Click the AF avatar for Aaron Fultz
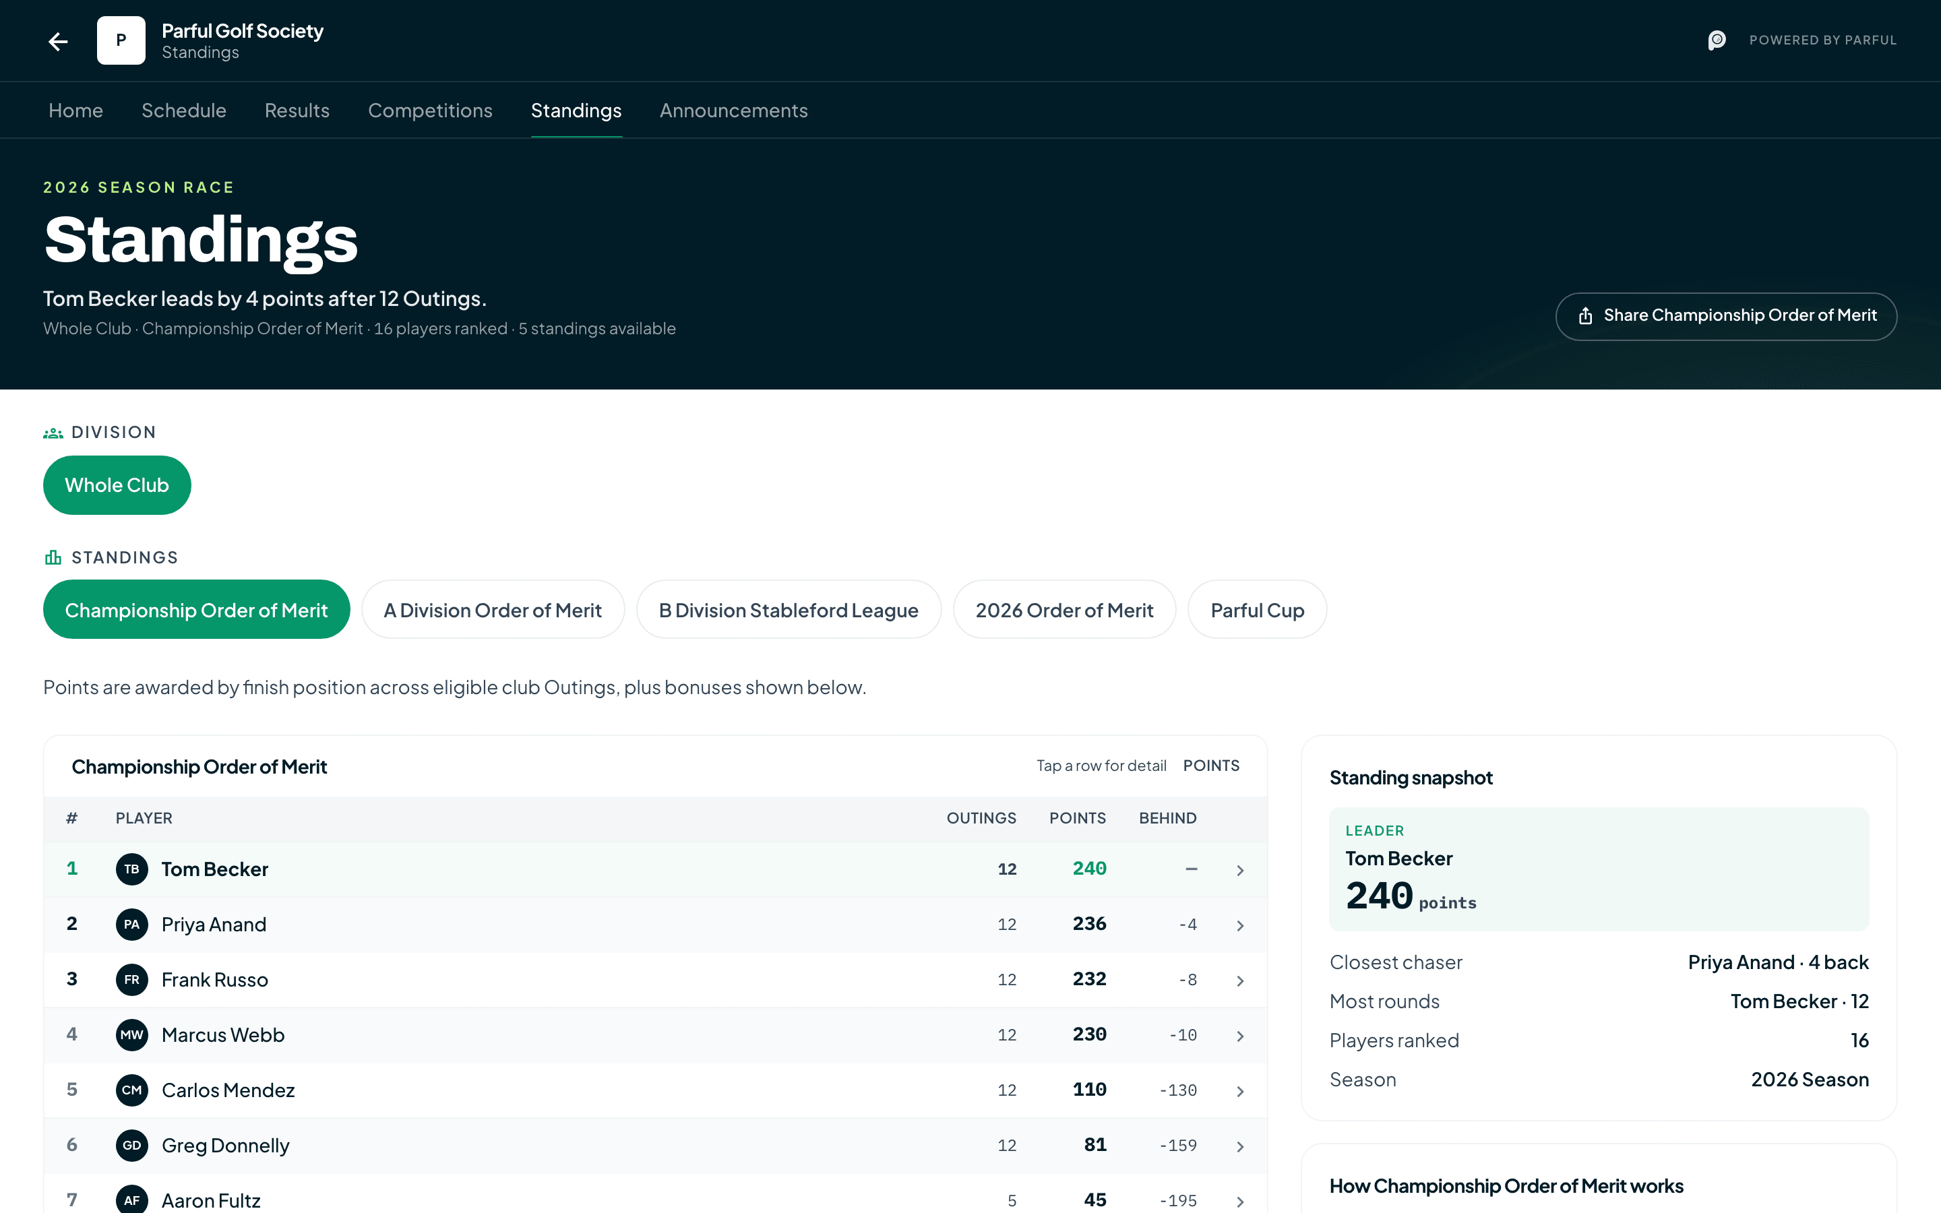This screenshot has width=1941, height=1213. coord(131,1200)
